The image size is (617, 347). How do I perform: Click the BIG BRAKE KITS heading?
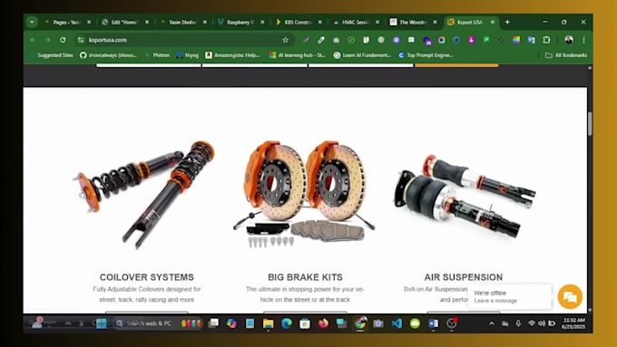[305, 277]
